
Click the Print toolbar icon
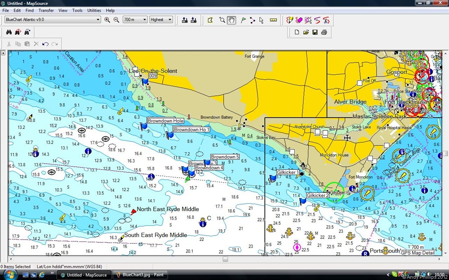tap(324, 32)
